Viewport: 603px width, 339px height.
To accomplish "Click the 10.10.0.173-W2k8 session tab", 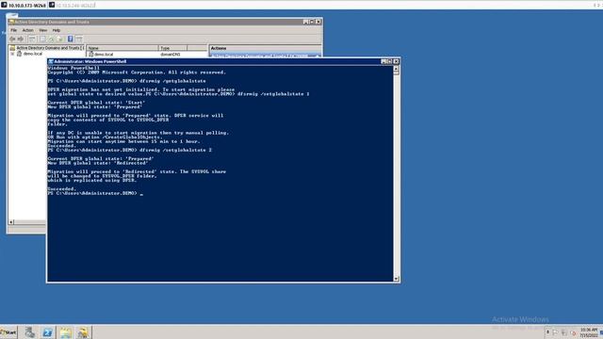I will (24, 6).
